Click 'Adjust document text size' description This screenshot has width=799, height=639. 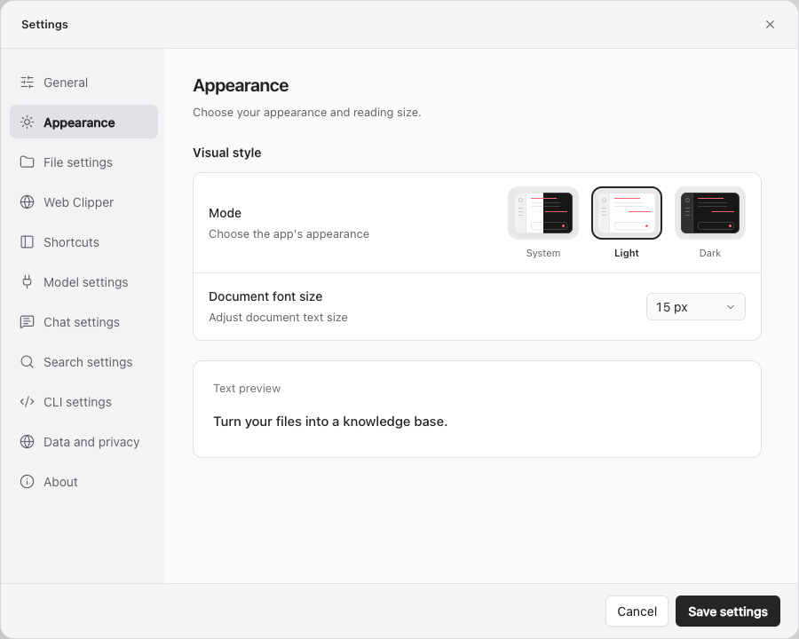pyautogui.click(x=278, y=318)
